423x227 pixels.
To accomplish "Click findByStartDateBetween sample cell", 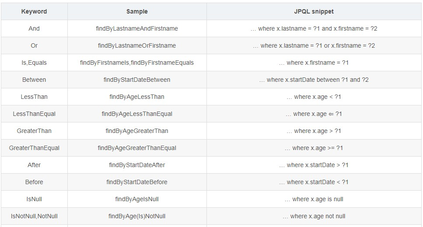I will click(137, 80).
